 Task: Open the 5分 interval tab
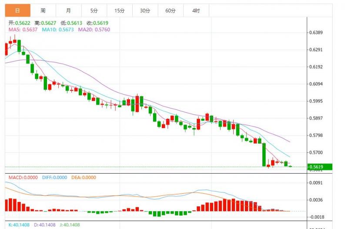point(94,10)
